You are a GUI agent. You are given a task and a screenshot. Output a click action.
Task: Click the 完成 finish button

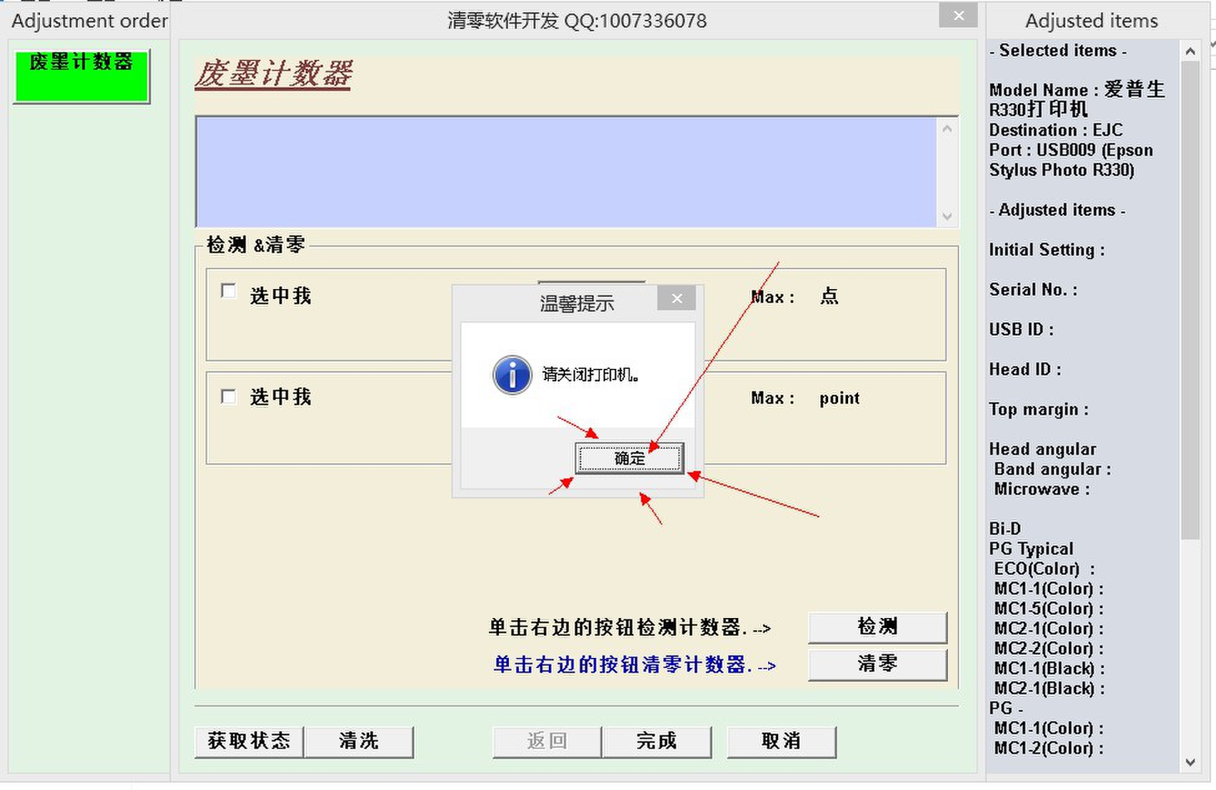[x=656, y=741]
